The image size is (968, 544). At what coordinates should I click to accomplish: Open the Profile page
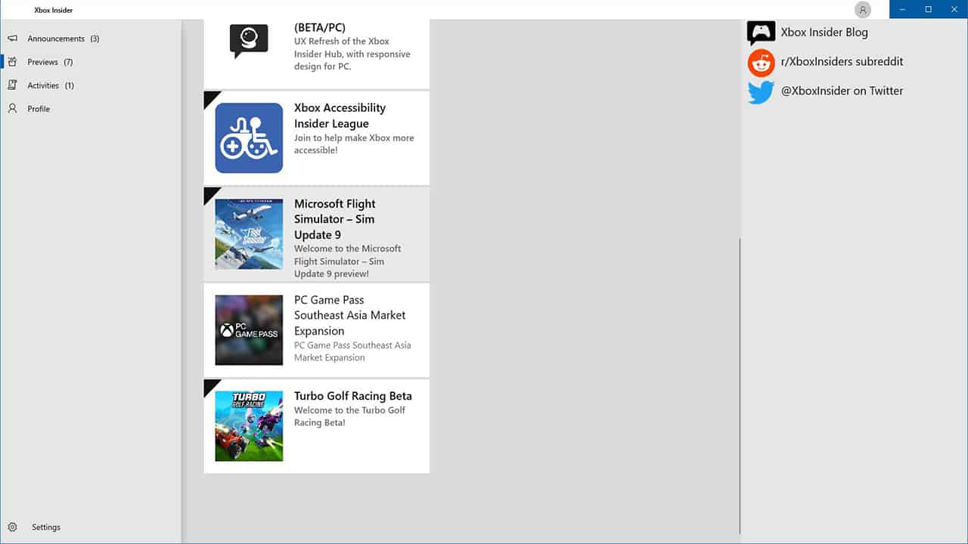(x=91, y=109)
